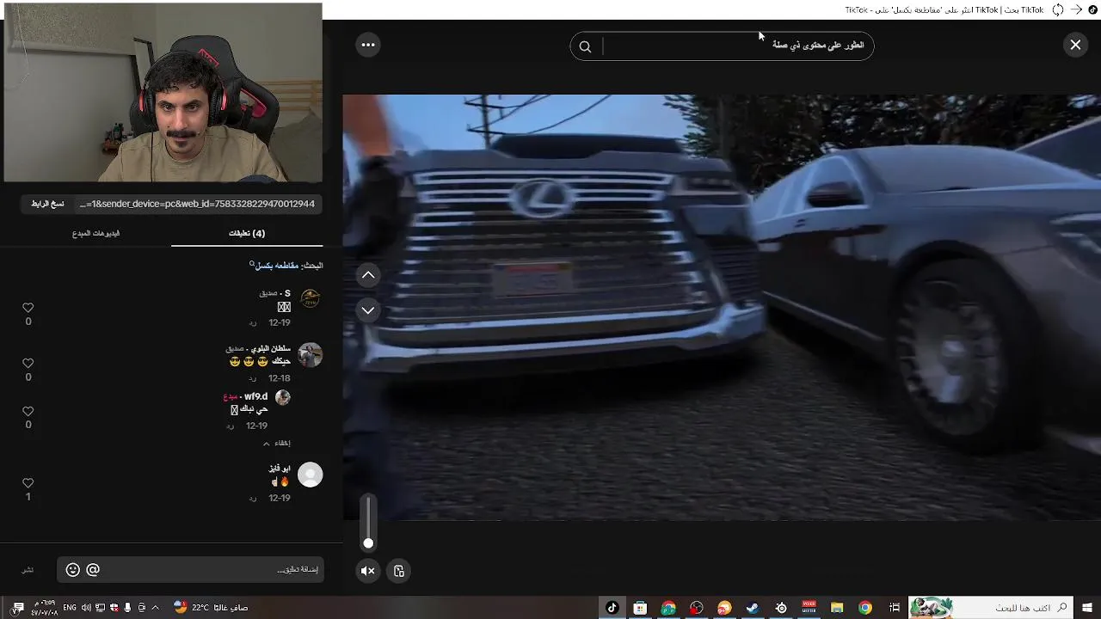Like the reply by wf9.d
The image size is (1101, 619).
point(28,412)
